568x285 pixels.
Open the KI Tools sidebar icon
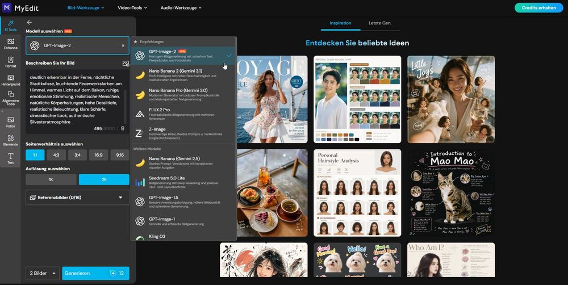pos(10,26)
